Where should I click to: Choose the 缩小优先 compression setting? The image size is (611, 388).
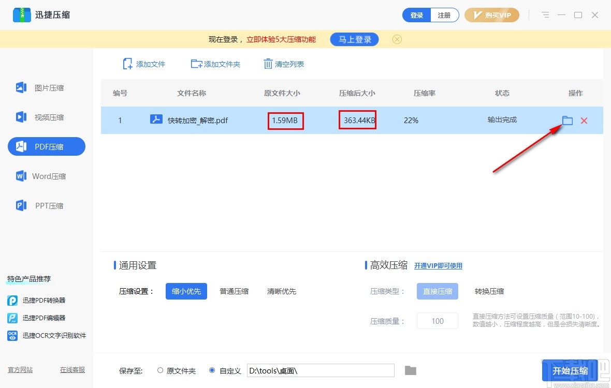pos(186,291)
